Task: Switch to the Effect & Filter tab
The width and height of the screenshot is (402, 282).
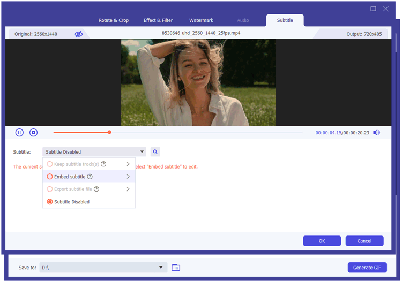Action: click(158, 20)
